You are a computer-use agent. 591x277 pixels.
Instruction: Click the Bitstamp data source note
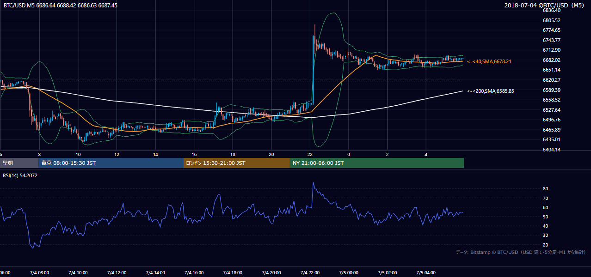coord(521,252)
